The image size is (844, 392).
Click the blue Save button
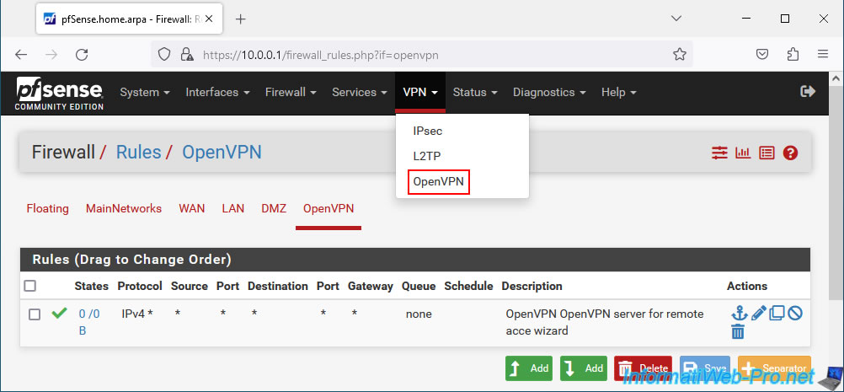tap(705, 368)
